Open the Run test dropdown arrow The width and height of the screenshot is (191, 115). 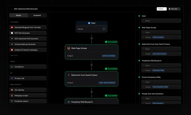(x=179, y=9)
